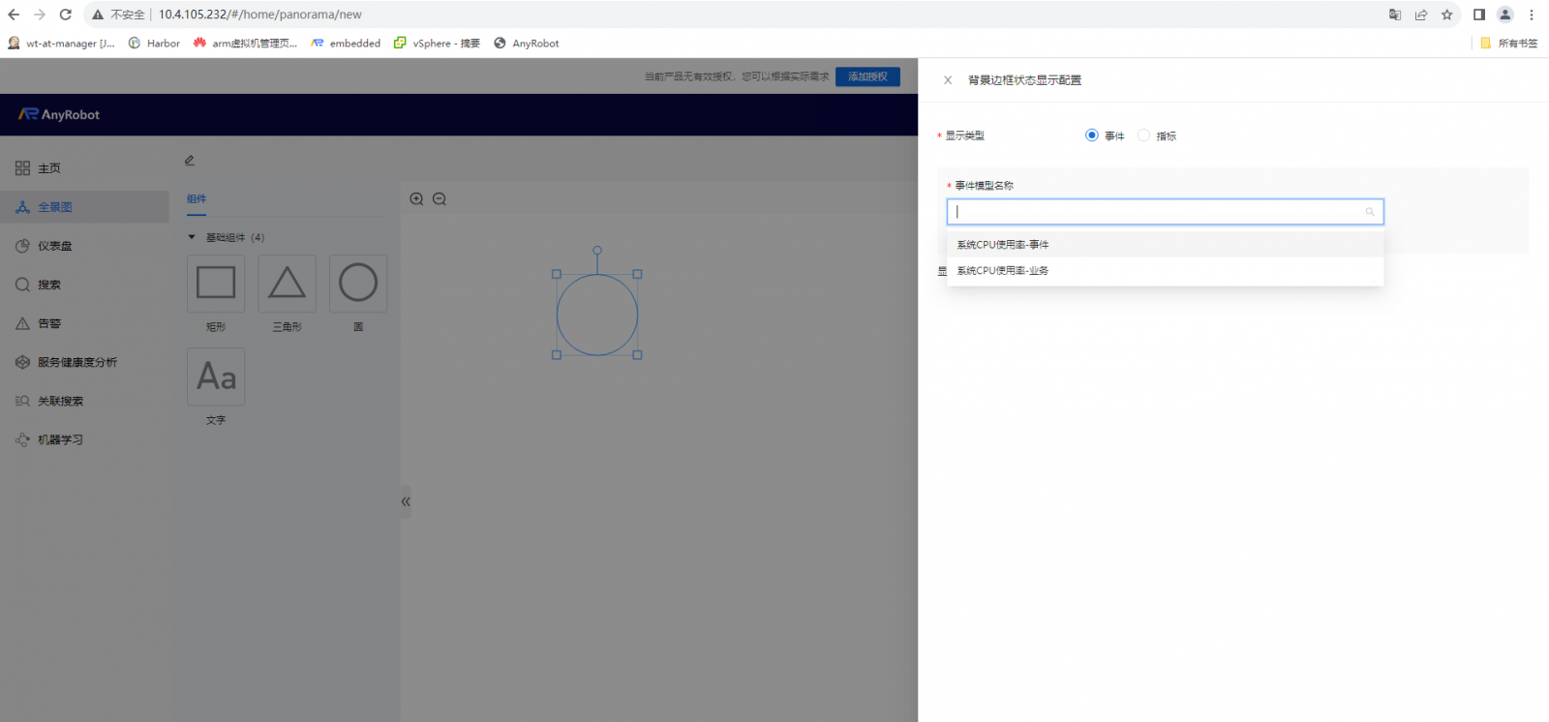Open the embedded bookmark
This screenshot has height=722, width=1549.
tap(346, 44)
